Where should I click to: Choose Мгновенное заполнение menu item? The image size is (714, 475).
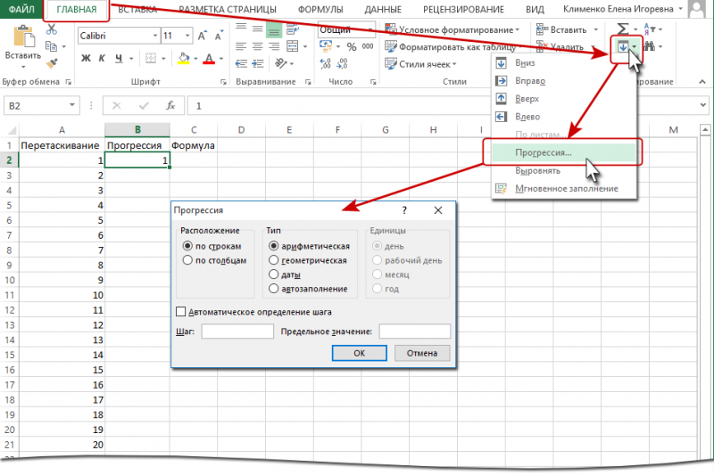click(565, 188)
